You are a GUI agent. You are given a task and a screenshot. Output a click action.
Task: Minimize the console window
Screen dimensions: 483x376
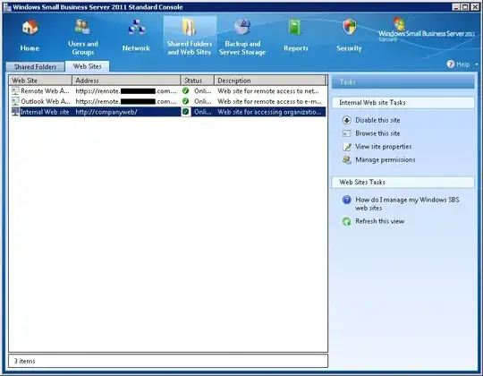[456, 7]
